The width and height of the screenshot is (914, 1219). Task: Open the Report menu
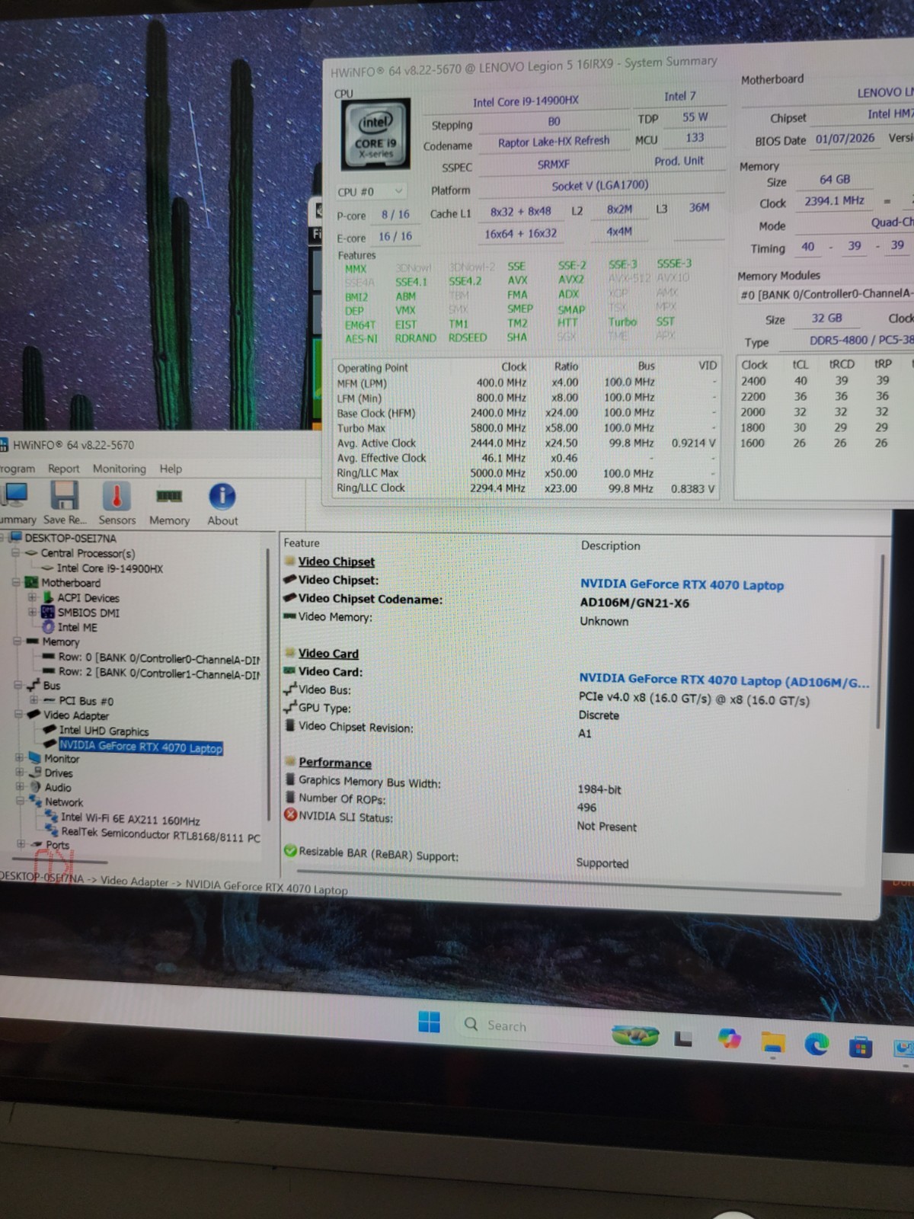63,469
